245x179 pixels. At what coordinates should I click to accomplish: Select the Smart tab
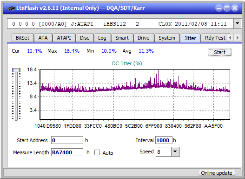click(122, 38)
